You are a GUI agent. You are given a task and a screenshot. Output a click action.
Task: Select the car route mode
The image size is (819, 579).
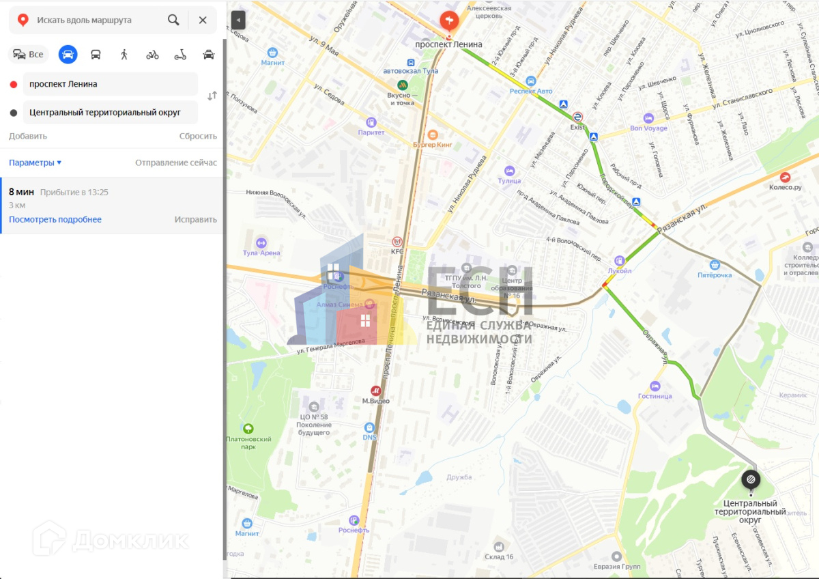click(68, 55)
